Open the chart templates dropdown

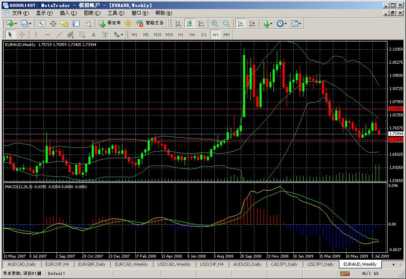point(296,23)
